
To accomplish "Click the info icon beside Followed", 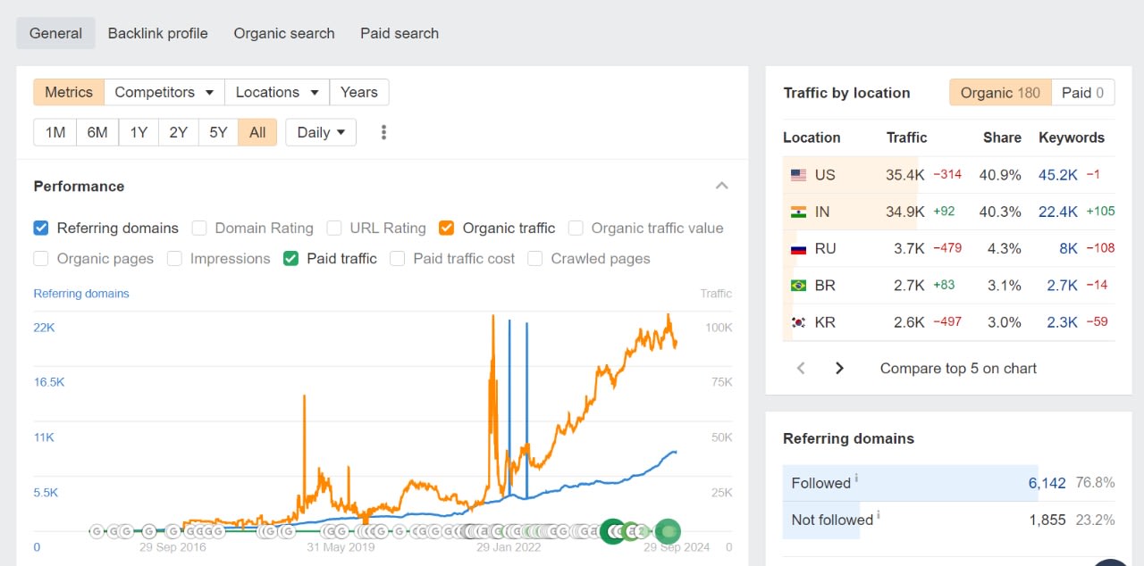I will (856, 479).
